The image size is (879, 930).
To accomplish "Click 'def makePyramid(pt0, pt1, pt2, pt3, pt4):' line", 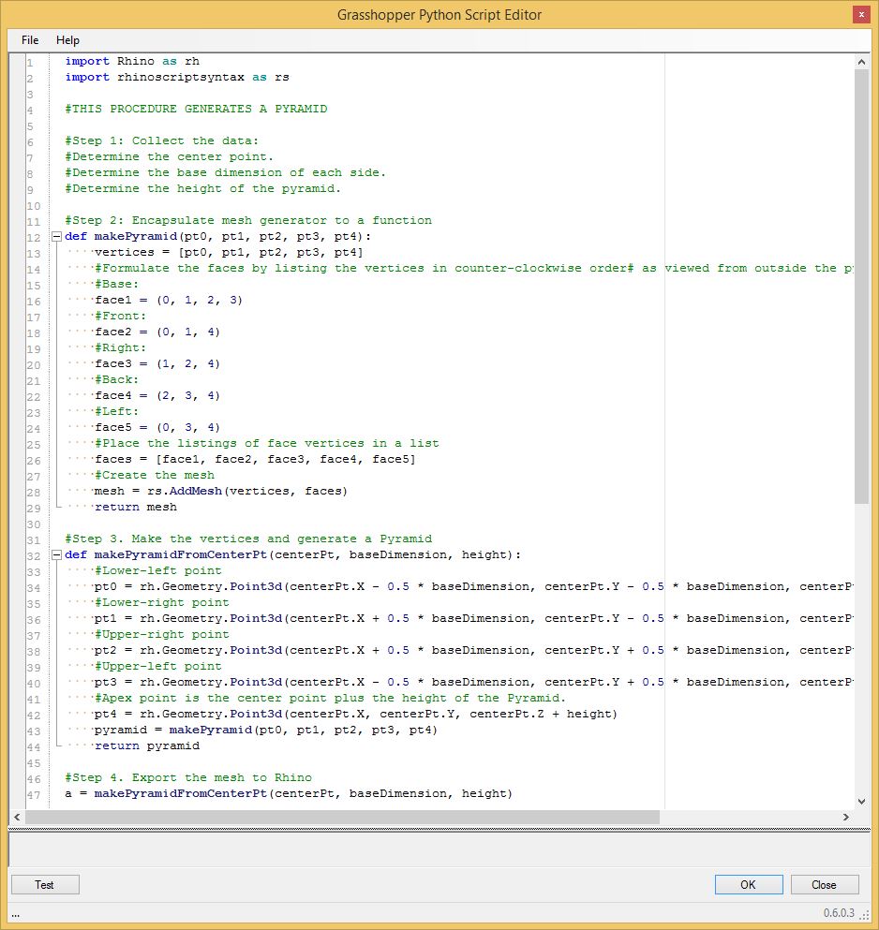I will click(x=217, y=236).
